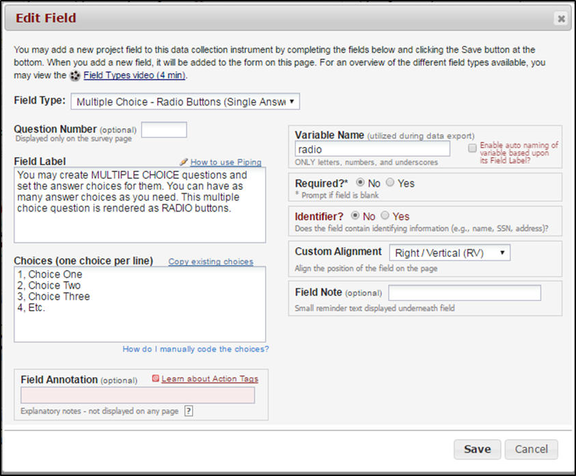This screenshot has height=476, width=576.
Task: Click the Question Number input box
Action: [164, 130]
